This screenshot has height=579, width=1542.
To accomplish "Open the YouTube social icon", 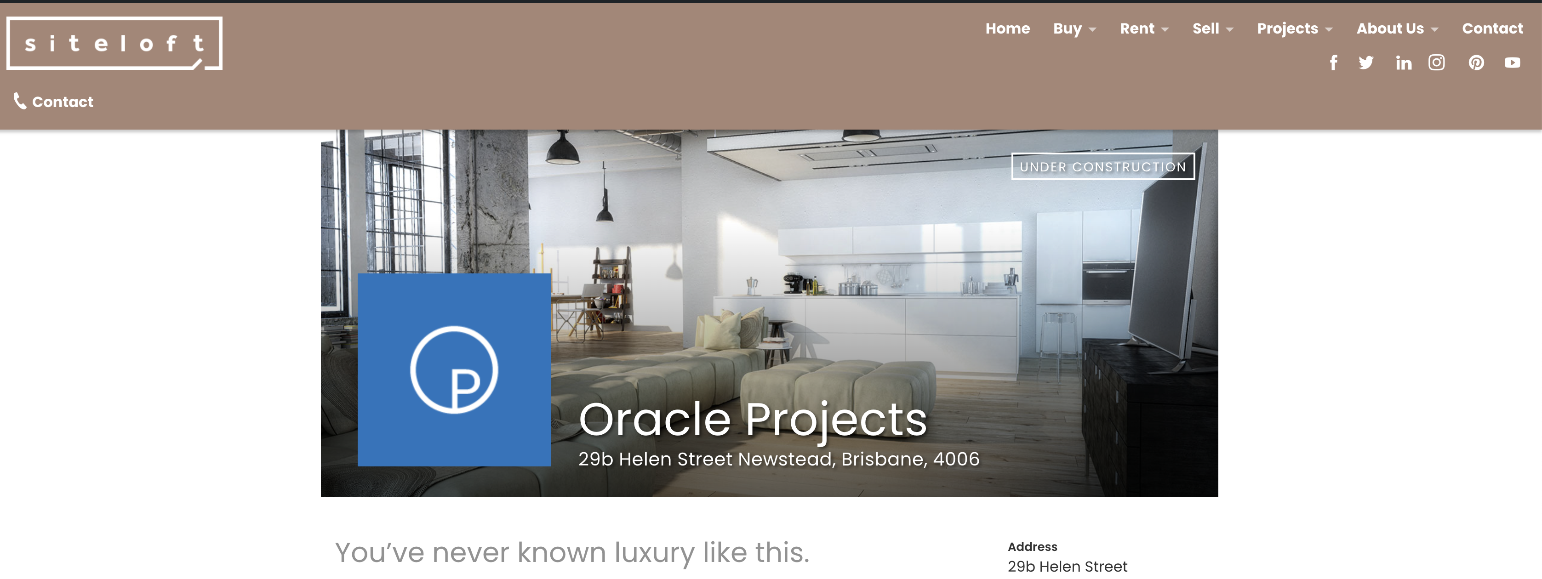I will pyautogui.click(x=1512, y=63).
